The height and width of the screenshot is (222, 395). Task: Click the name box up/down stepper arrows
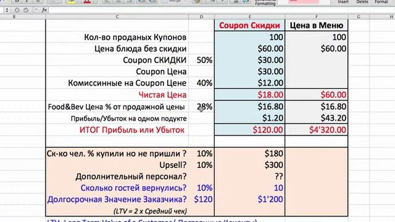(7, 10)
